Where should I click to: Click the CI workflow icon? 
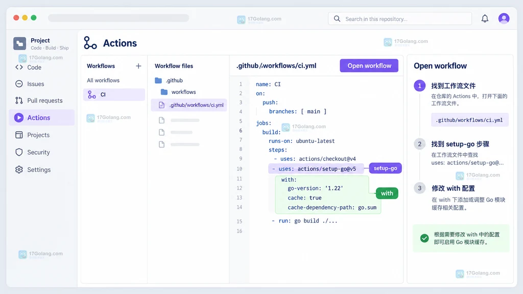[92, 94]
